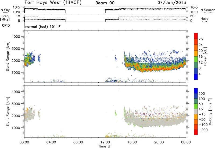
Task: Click the '60' tick on Nave axis
Action: coord(192,16)
